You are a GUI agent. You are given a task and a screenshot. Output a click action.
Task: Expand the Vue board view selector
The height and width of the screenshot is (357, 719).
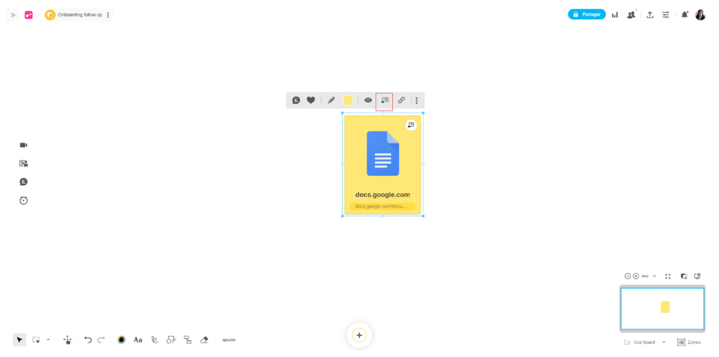click(664, 343)
